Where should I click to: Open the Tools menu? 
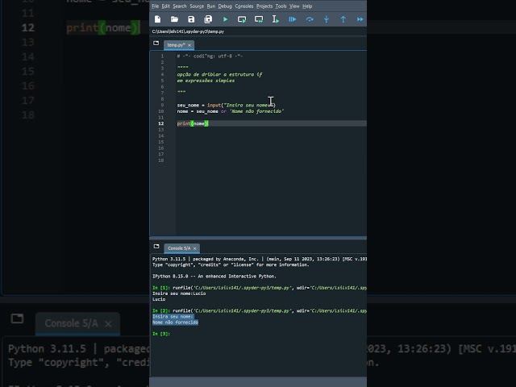pyautogui.click(x=281, y=6)
